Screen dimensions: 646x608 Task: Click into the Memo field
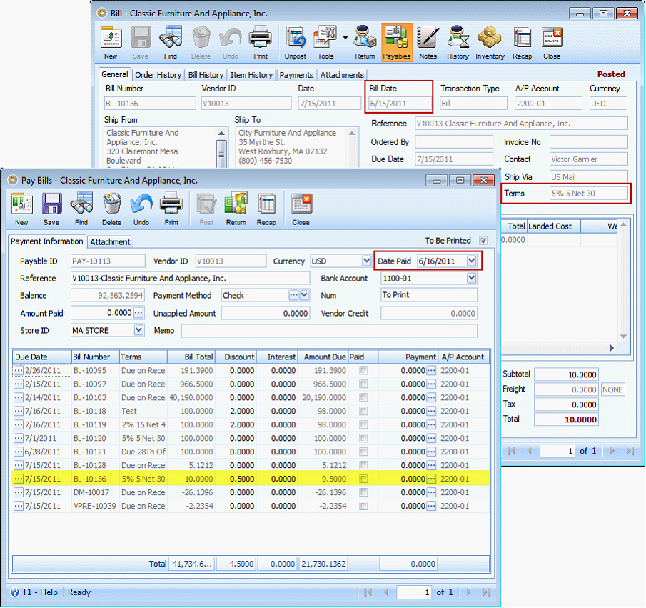(329, 330)
